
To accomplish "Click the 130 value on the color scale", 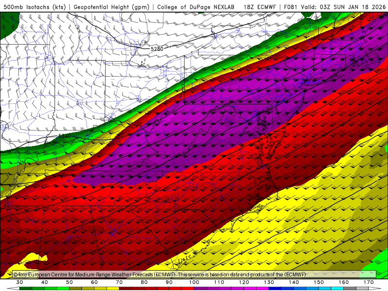I will click(269, 282).
